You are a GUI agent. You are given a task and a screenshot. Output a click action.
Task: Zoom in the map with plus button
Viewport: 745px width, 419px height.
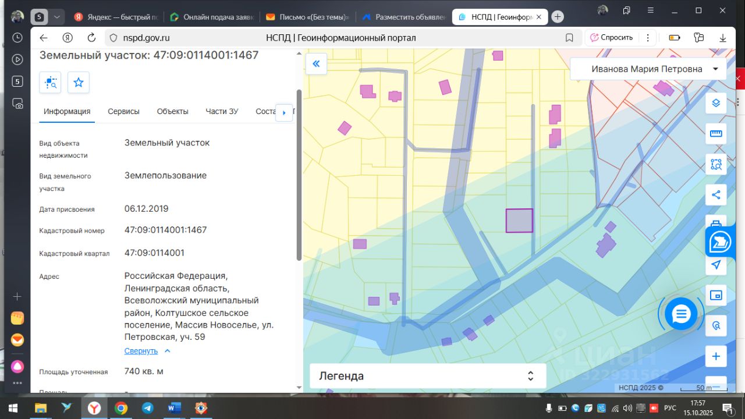coord(716,356)
